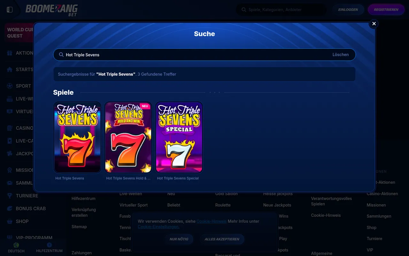409x256 pixels.
Task: Open footer Roulette link
Action: point(223,205)
